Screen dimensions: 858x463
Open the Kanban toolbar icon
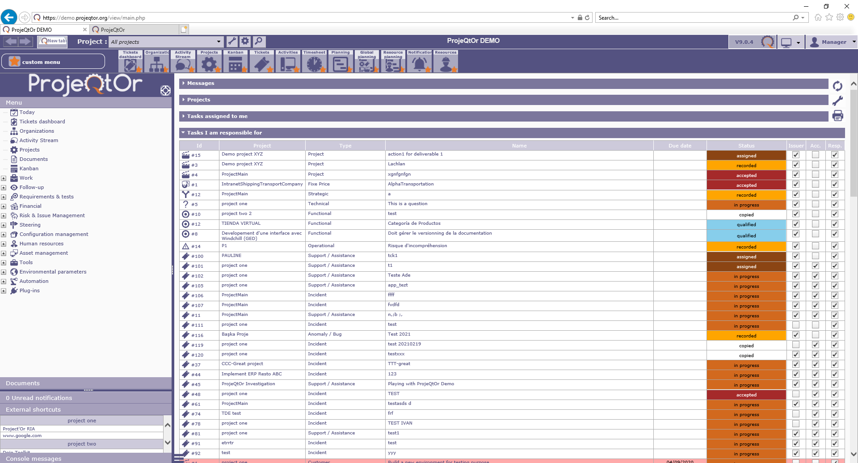[x=235, y=64]
